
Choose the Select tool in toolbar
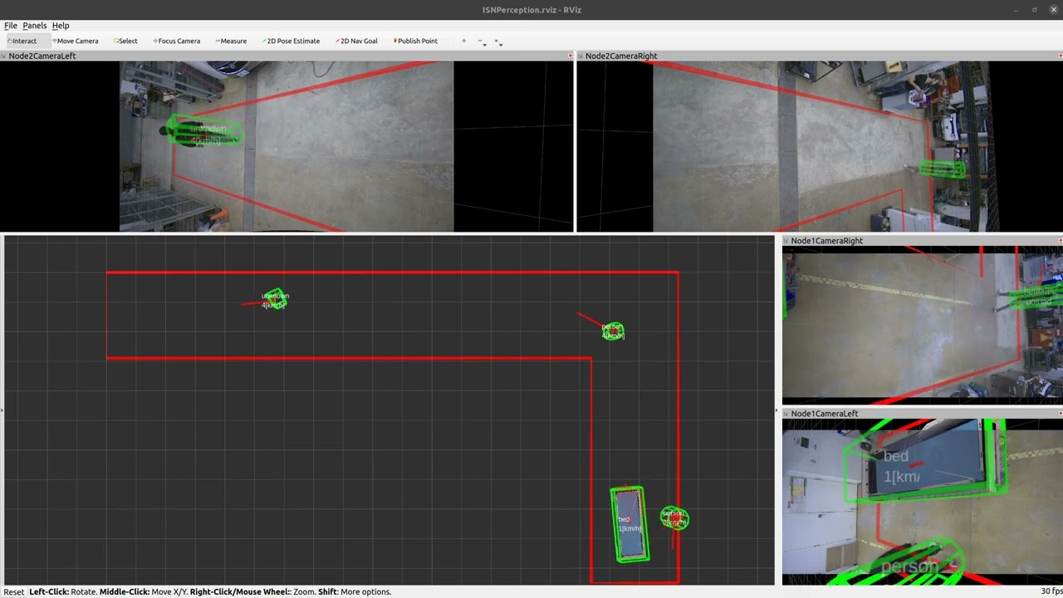(126, 41)
